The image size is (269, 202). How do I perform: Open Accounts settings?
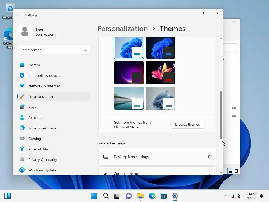(x=54, y=118)
